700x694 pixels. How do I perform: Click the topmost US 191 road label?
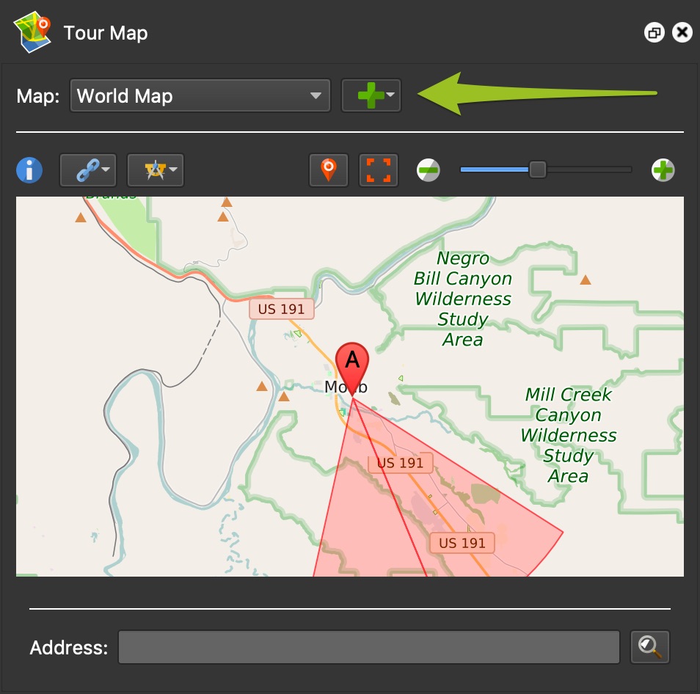(x=281, y=309)
